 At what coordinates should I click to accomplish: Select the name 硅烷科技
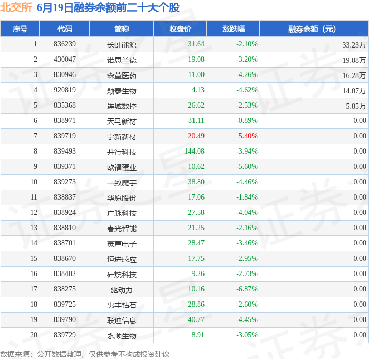click(122, 275)
